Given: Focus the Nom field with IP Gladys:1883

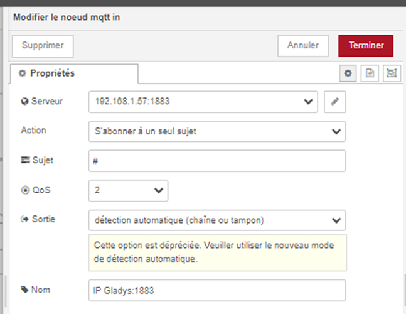Looking at the screenshot, I should (x=216, y=290).
